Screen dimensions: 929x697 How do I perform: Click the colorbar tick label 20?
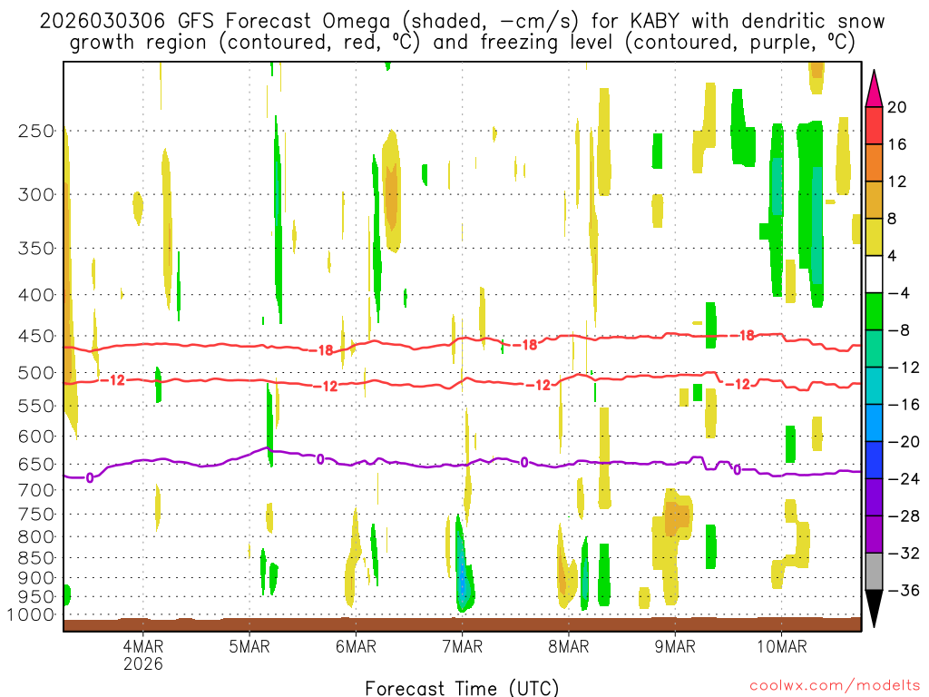[897, 107]
